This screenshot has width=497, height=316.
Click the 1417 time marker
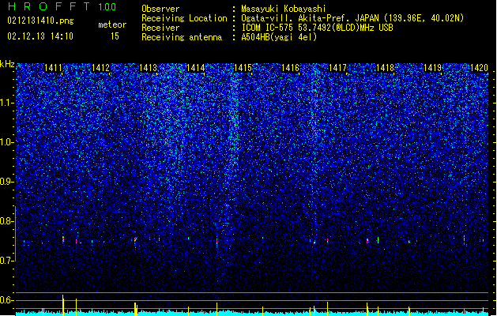[338, 68]
